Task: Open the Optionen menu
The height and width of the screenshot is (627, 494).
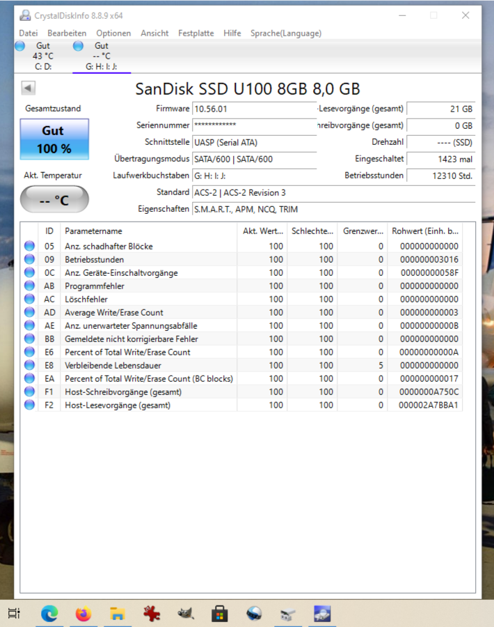Action: point(113,33)
